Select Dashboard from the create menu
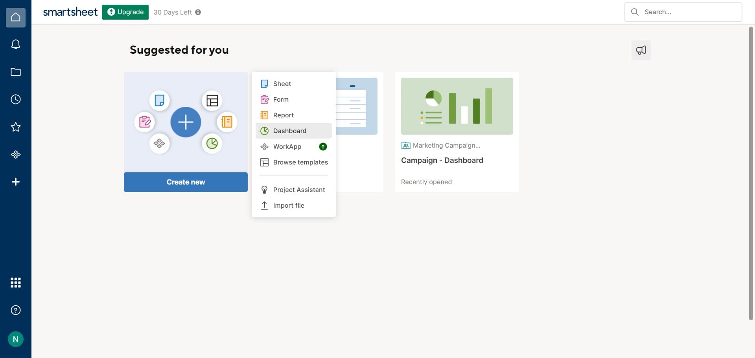The height and width of the screenshot is (358, 755). [x=289, y=131]
